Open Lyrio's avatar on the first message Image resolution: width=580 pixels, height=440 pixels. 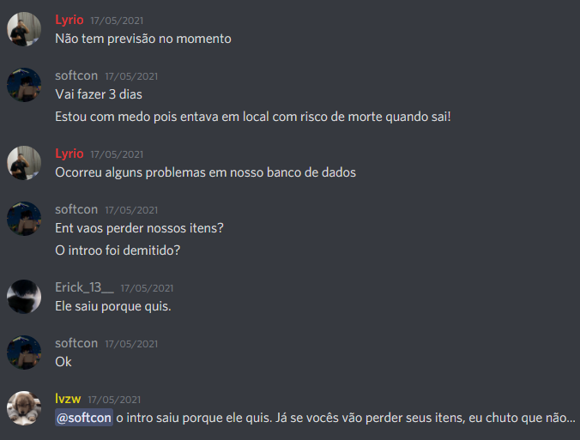24,29
